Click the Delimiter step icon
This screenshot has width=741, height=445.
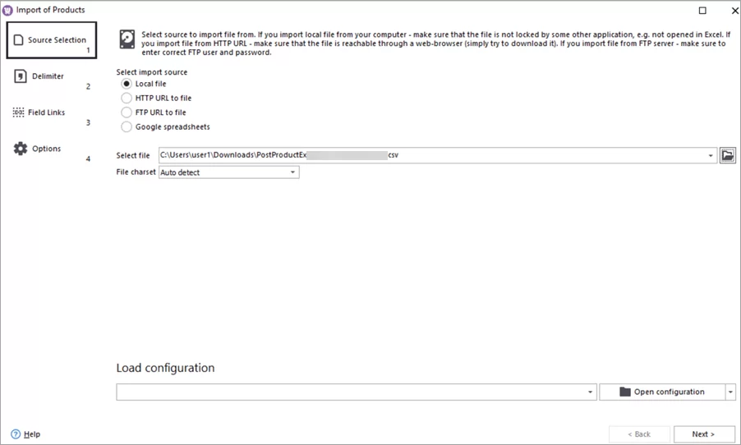pyautogui.click(x=20, y=76)
